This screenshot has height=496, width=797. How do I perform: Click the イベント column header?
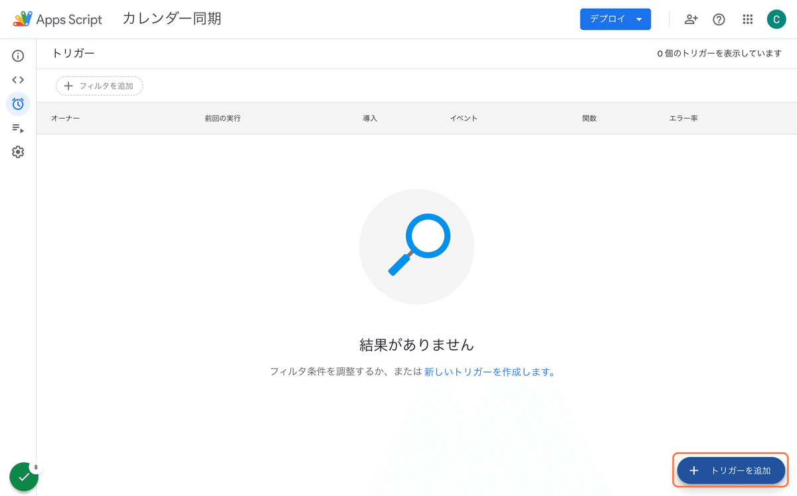[x=464, y=118]
